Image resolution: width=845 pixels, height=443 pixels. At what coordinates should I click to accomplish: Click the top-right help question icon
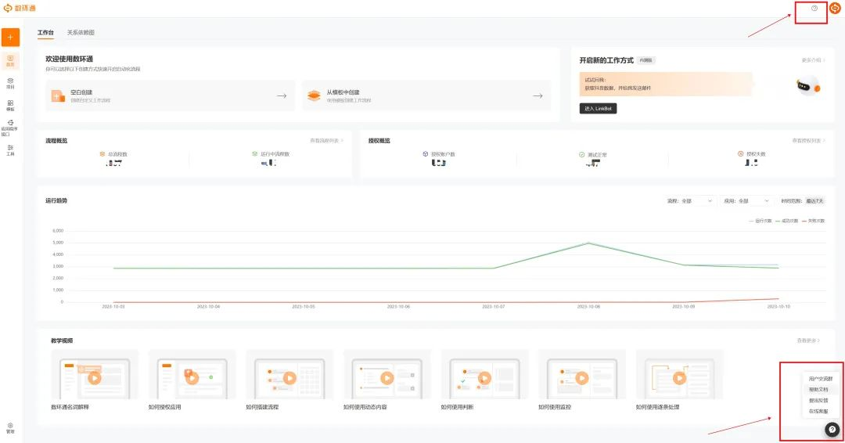point(814,8)
